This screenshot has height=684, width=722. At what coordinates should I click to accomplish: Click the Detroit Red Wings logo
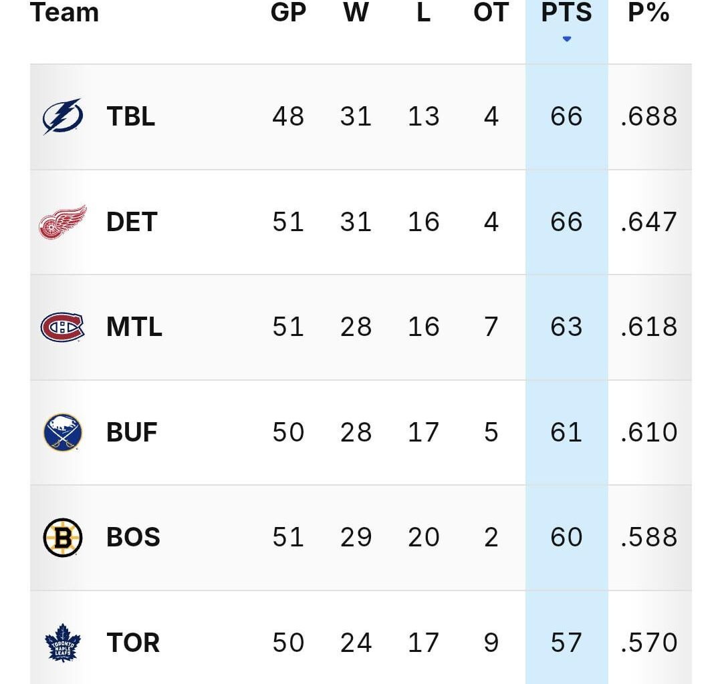(x=63, y=222)
